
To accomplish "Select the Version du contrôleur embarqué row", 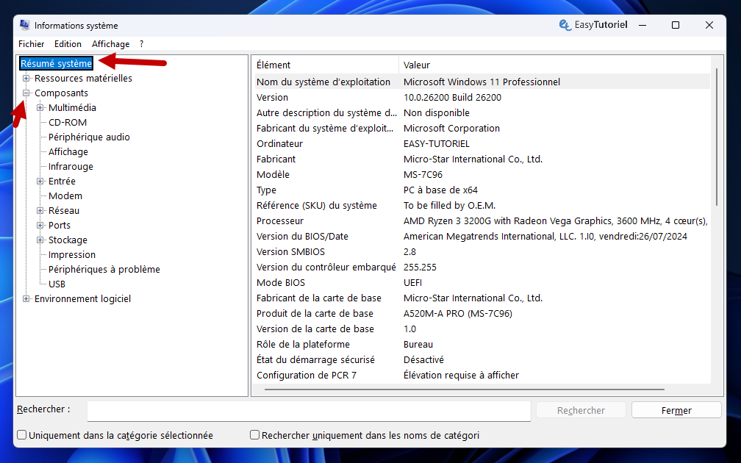I will pos(482,267).
